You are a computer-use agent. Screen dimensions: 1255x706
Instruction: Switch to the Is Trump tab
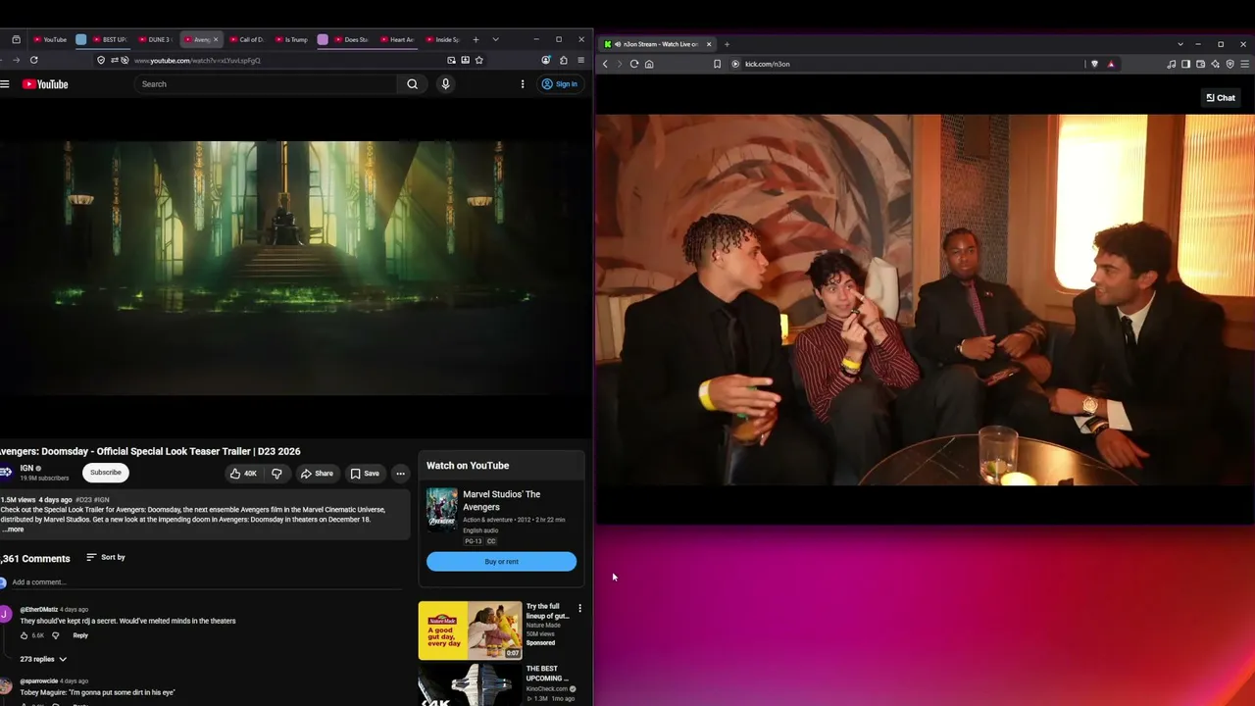[x=292, y=39]
